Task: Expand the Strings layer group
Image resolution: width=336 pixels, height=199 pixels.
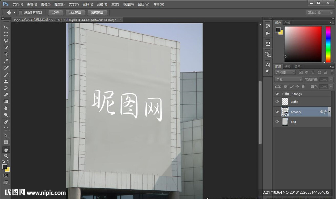Action: click(x=283, y=94)
